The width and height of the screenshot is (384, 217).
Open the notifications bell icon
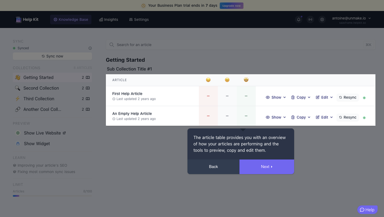coord(299,19)
